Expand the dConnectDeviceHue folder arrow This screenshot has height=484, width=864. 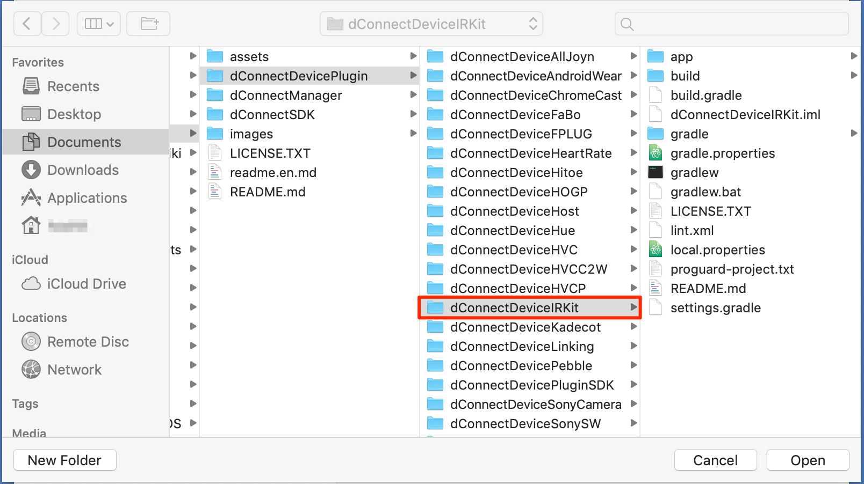pyautogui.click(x=633, y=230)
